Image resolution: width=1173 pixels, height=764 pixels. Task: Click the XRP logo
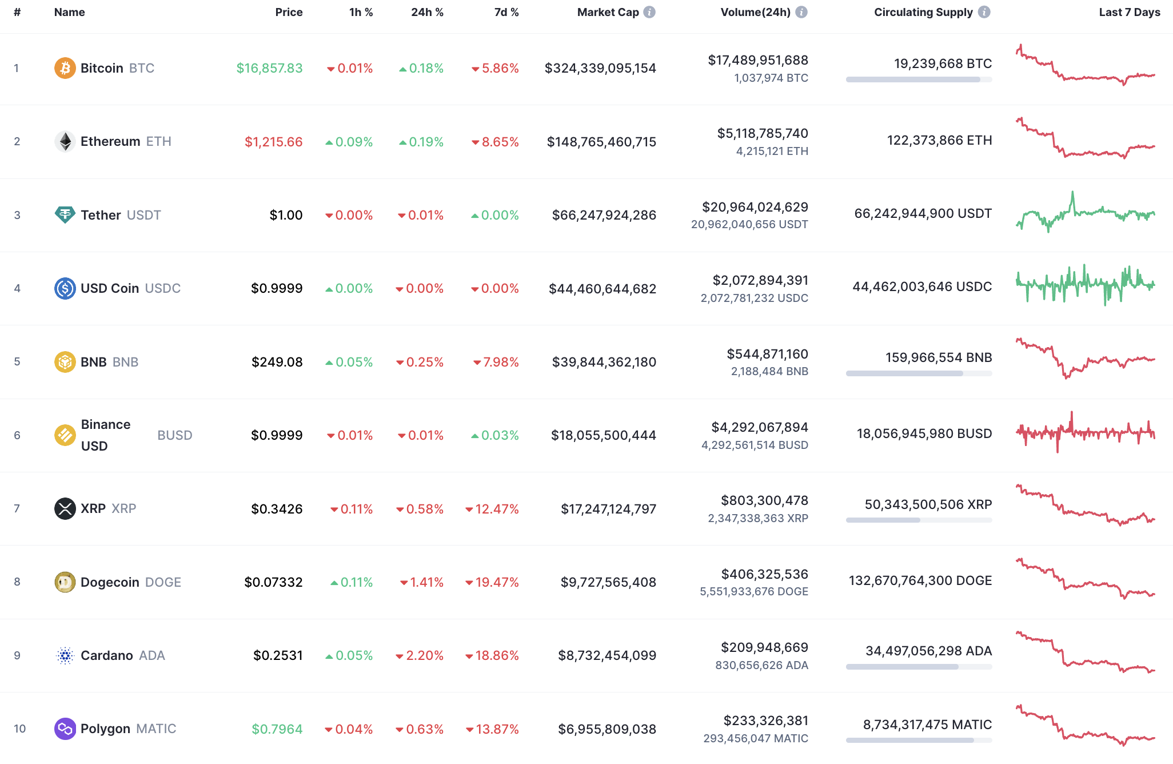(65, 508)
